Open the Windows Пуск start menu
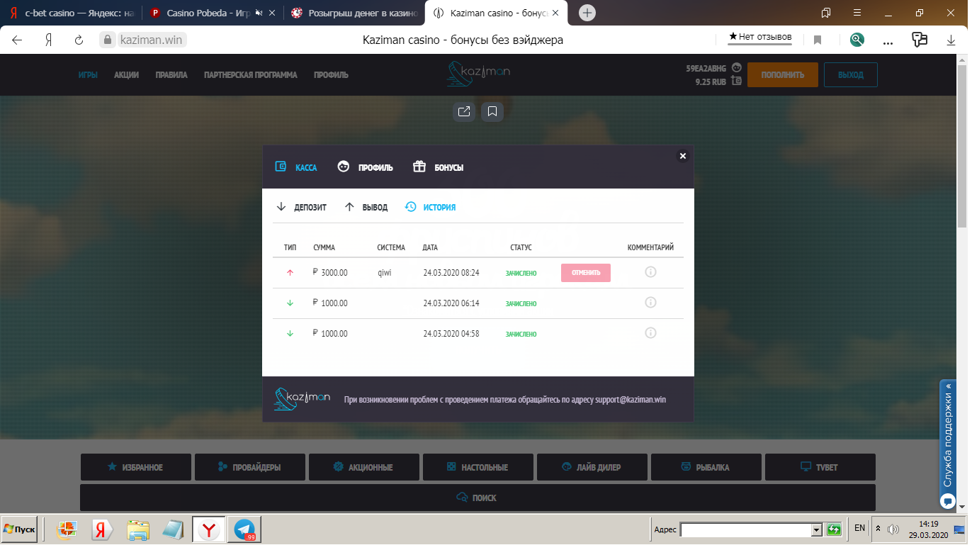 [19, 529]
